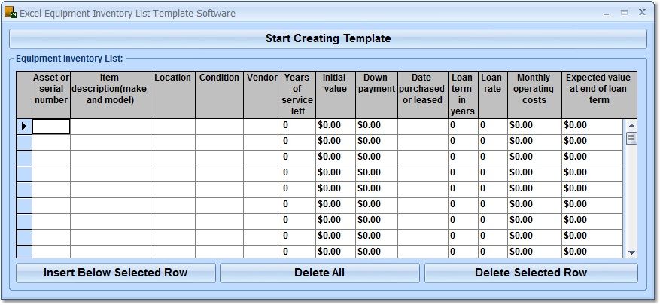
Task: Click first row Initial value $0.00 cell
Action: pos(336,127)
